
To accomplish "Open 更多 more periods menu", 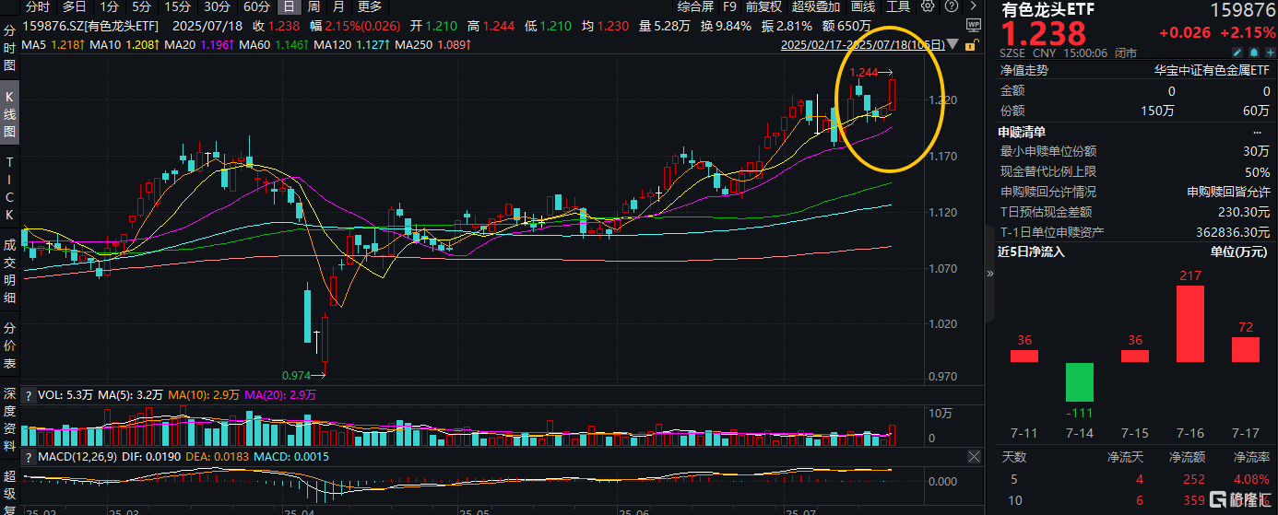I will coord(369,6).
